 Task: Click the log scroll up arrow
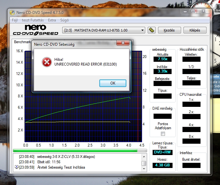[x=144, y=157]
